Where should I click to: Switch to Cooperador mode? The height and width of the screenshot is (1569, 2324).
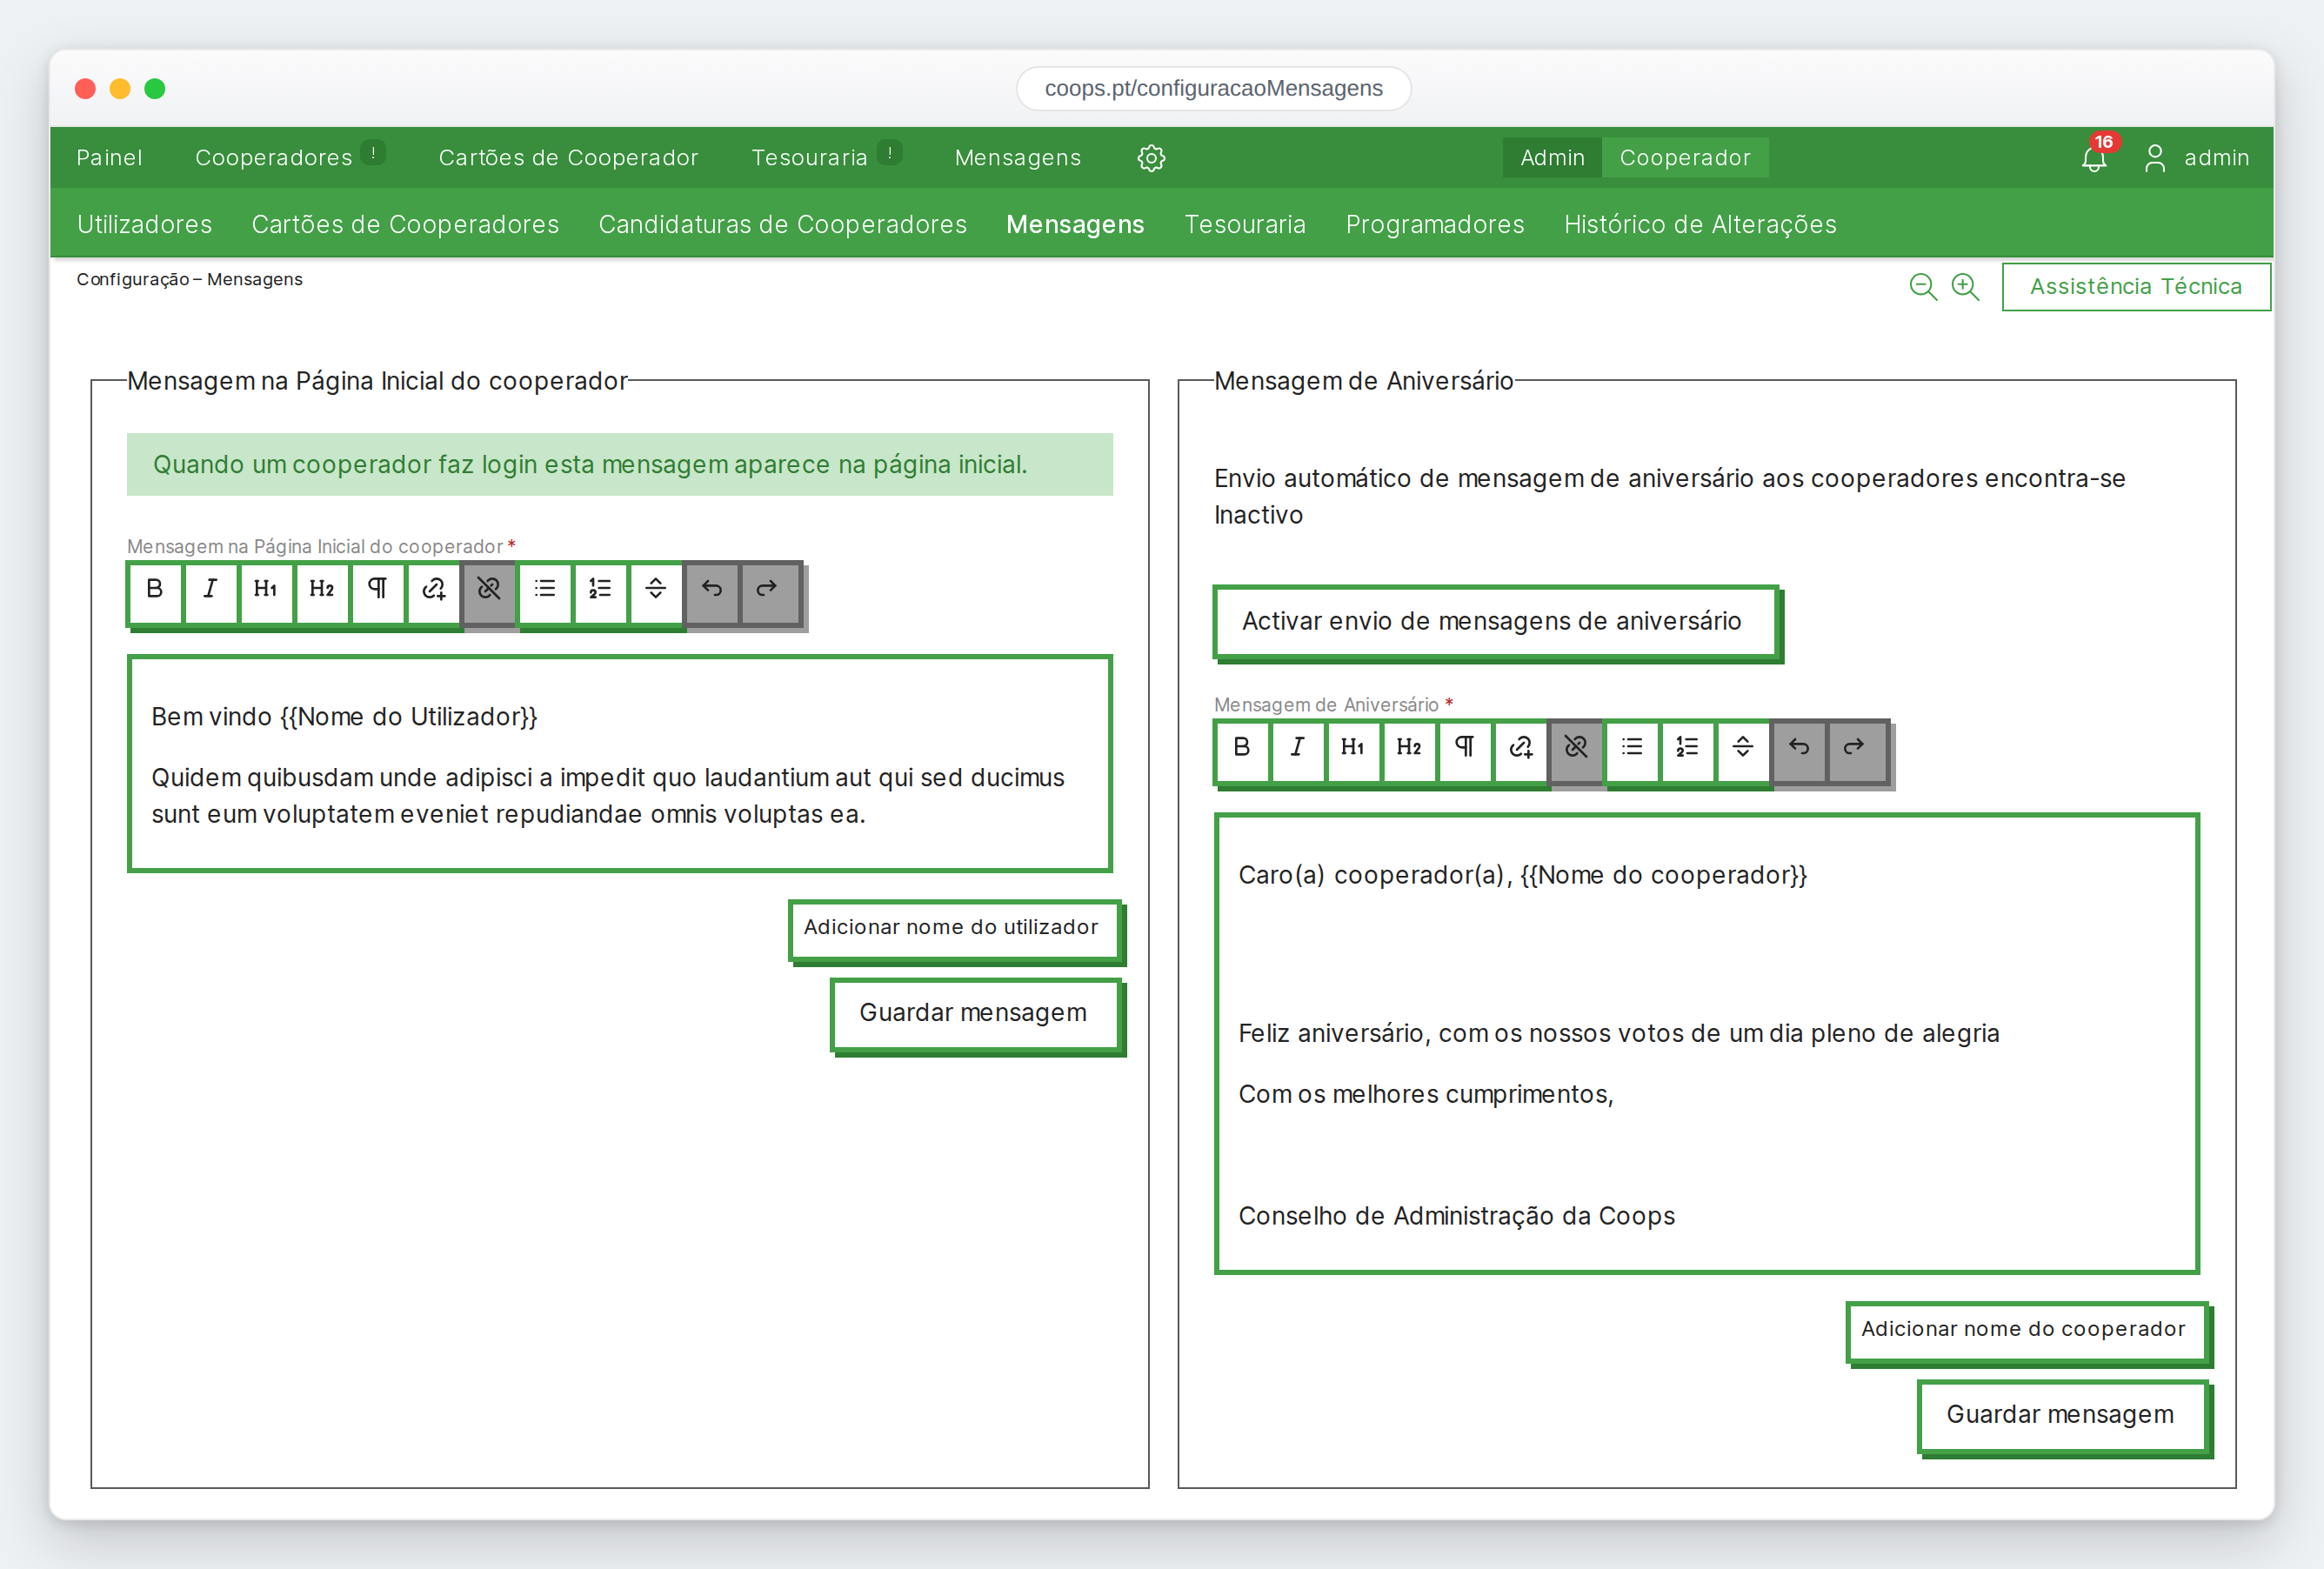coord(1685,158)
